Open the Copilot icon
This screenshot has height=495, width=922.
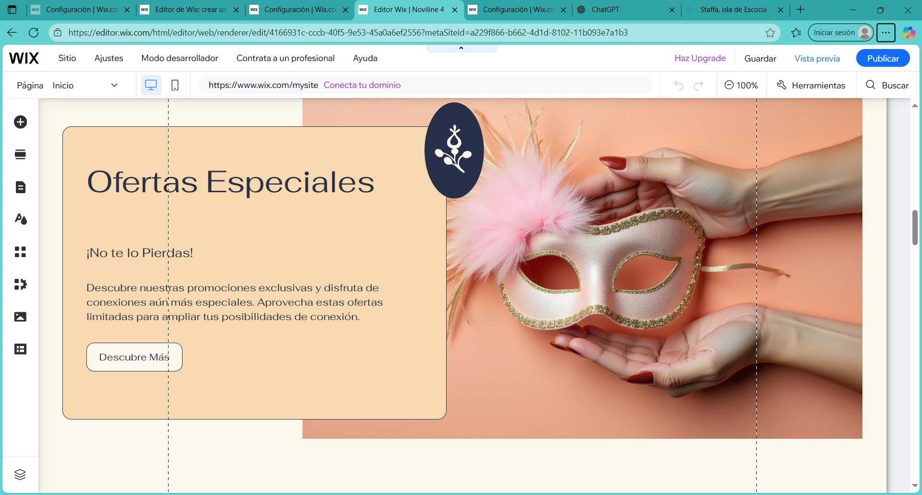pyautogui.click(x=909, y=33)
